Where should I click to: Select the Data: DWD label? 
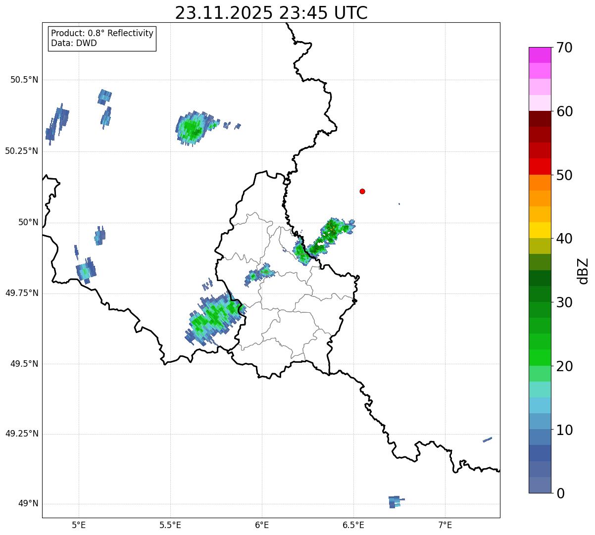(x=74, y=43)
